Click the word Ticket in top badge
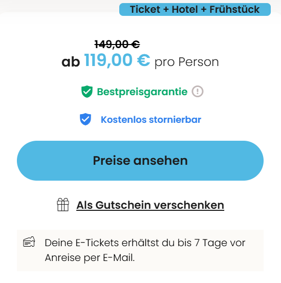The image size is (281, 283). [x=145, y=9]
